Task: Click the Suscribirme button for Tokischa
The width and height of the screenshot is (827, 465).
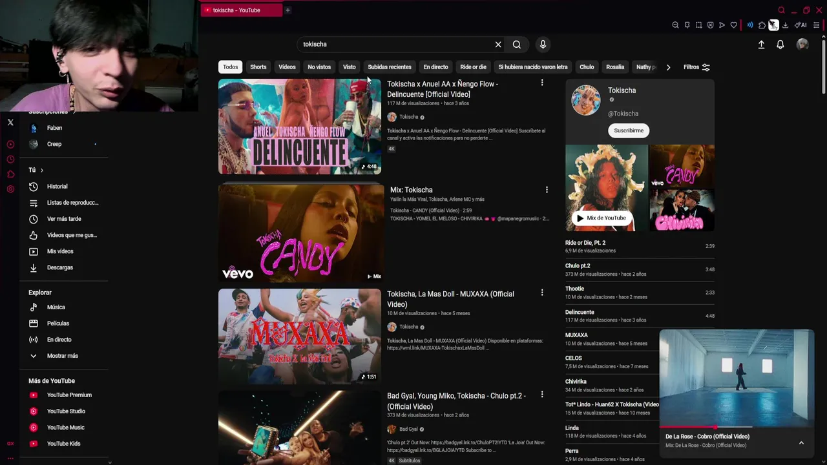Action: (629, 130)
